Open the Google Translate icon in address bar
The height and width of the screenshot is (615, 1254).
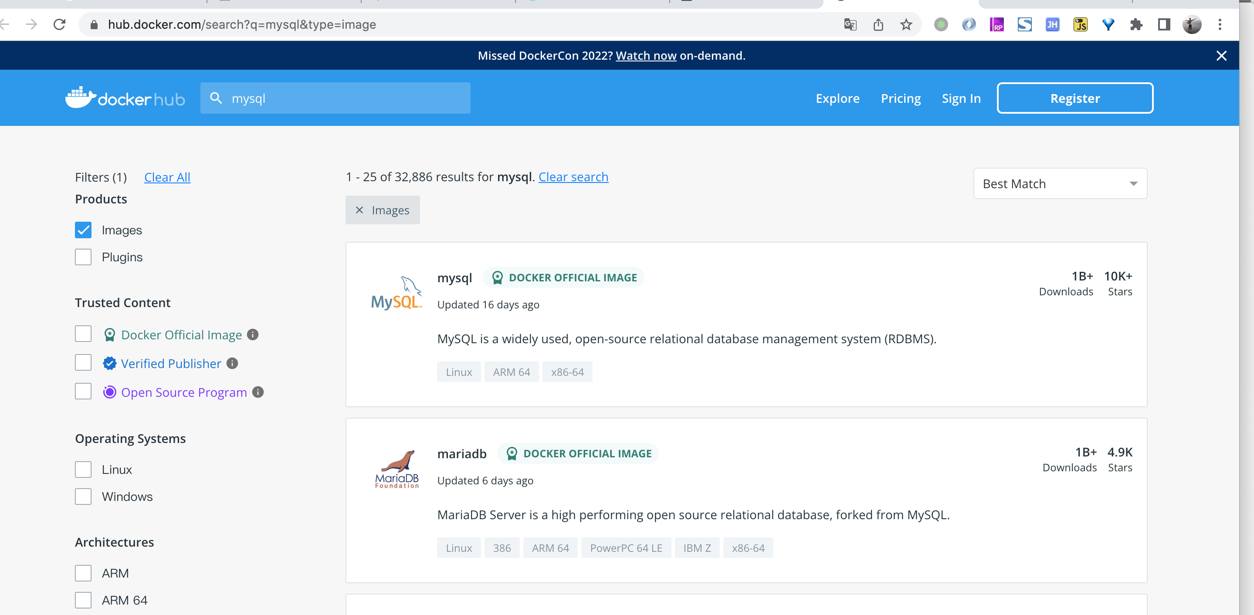coord(850,24)
